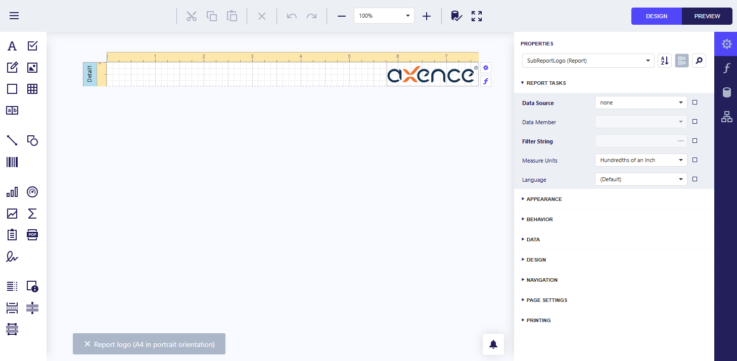Image resolution: width=737 pixels, height=361 pixels.
Task: Click the validate bindings toolbar icon
Action: pyautogui.click(x=456, y=16)
